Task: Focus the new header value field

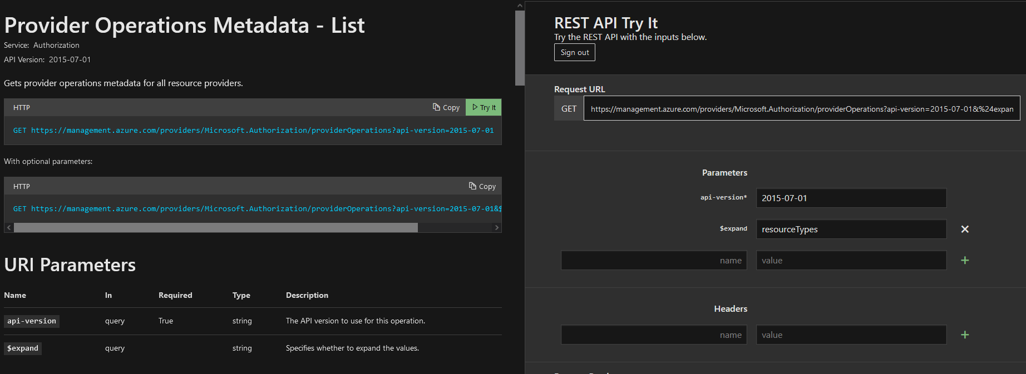Action: click(x=851, y=335)
